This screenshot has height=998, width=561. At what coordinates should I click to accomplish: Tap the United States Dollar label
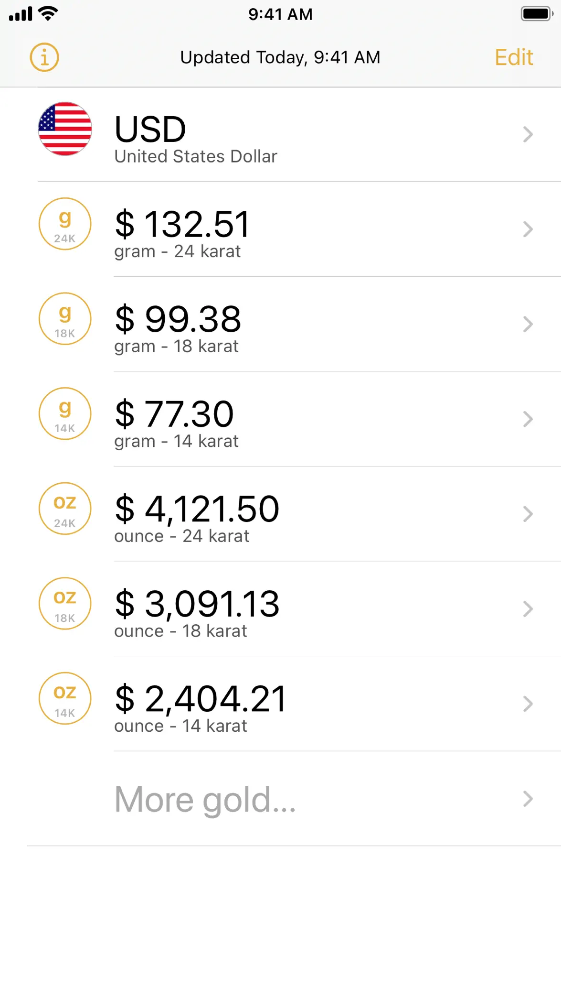[x=196, y=156]
